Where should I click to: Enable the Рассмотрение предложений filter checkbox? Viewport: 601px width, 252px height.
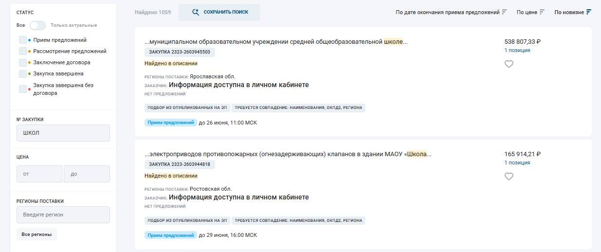[23, 51]
